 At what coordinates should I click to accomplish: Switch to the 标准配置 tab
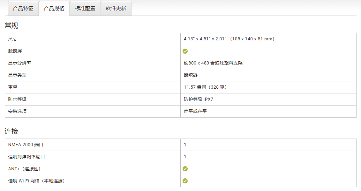(x=85, y=9)
